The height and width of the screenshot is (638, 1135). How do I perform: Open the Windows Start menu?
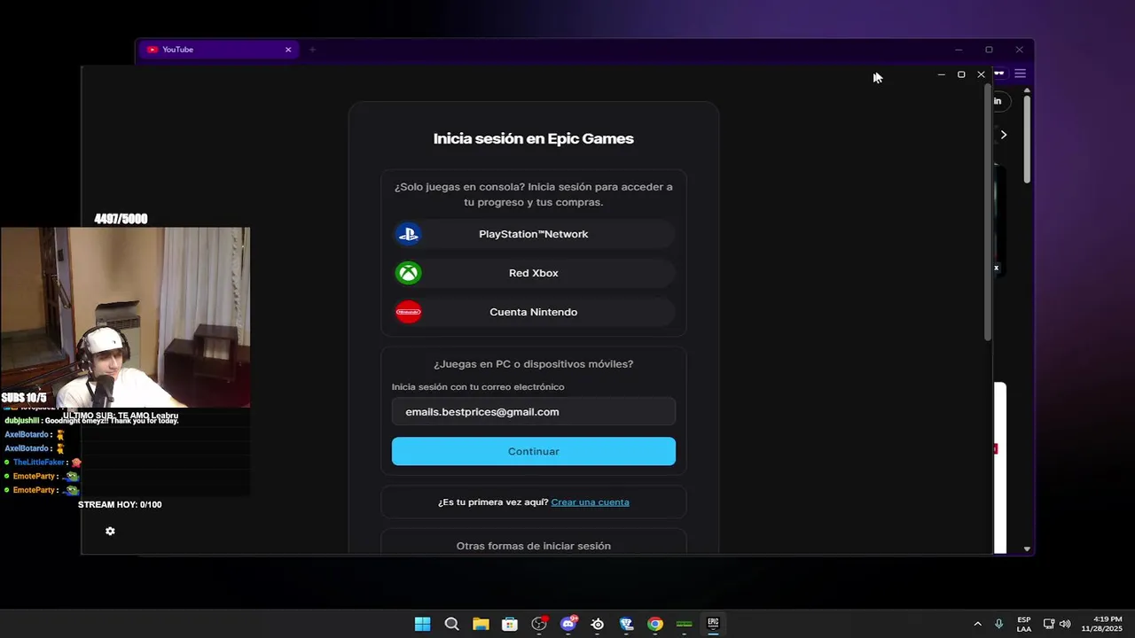(x=422, y=624)
